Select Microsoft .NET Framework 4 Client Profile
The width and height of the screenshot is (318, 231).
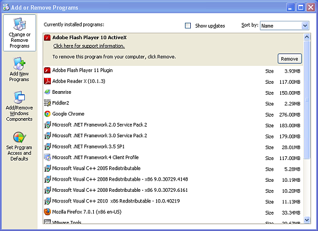tap(173, 157)
